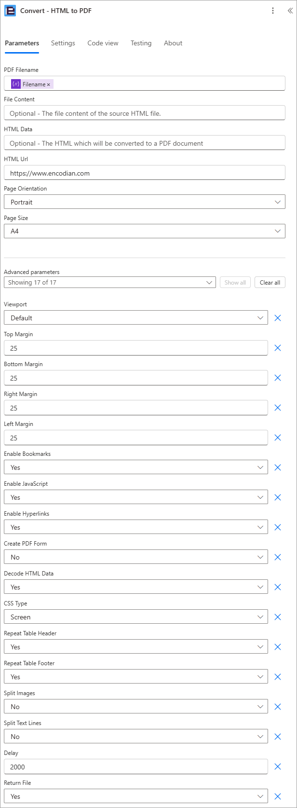Open the Page Size dropdown
Image resolution: width=297 pixels, height=808 pixels.
145,231
